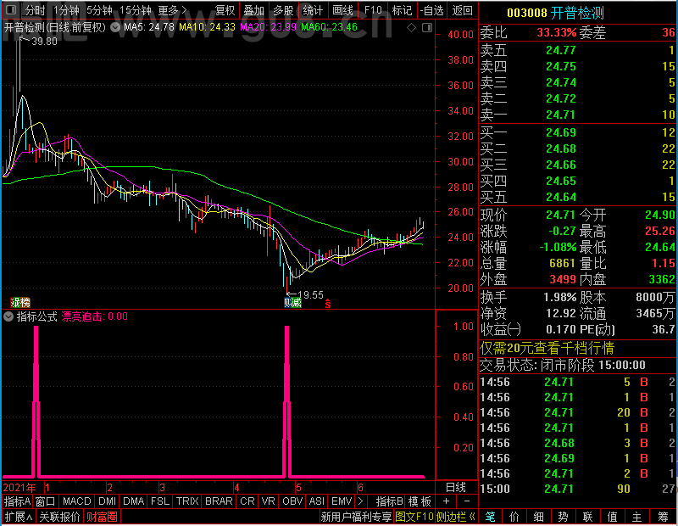The width and height of the screenshot is (678, 526).
Task: Click the diamond icon above the K-line chart
Action: click(x=412, y=28)
